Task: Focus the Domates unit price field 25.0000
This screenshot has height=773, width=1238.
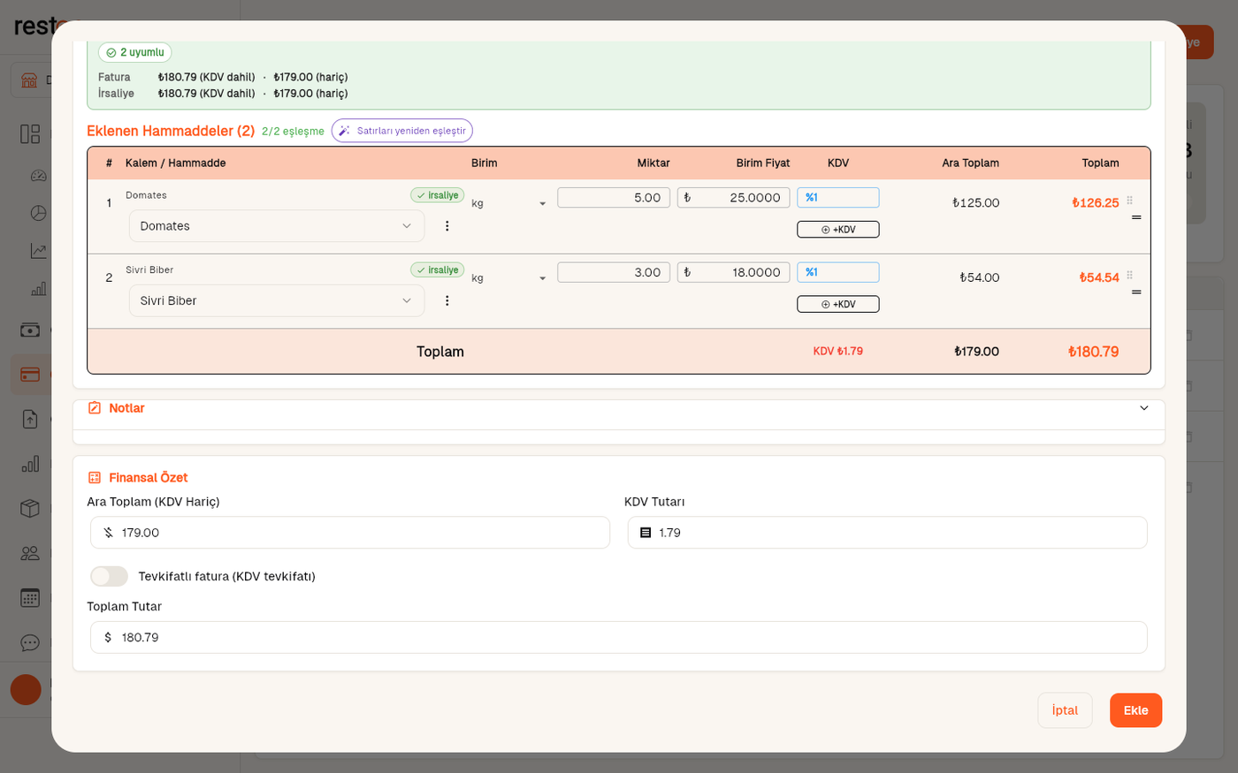Action: tap(734, 198)
